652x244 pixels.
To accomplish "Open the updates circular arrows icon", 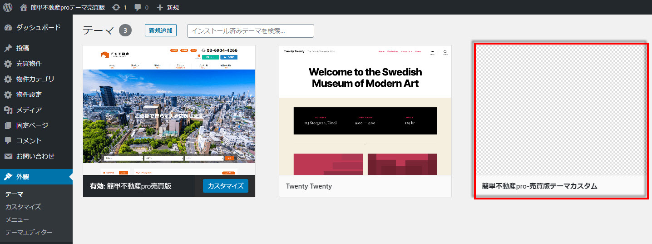I will 116,7.
